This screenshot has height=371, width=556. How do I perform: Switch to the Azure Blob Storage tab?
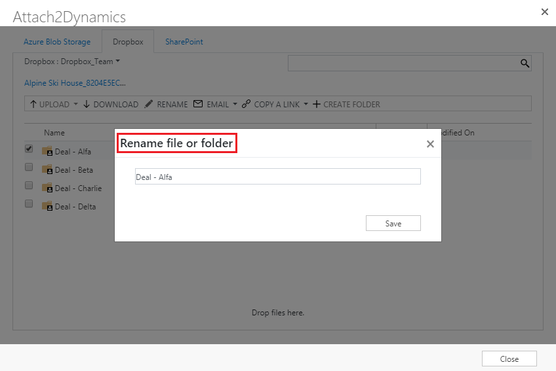(x=57, y=42)
